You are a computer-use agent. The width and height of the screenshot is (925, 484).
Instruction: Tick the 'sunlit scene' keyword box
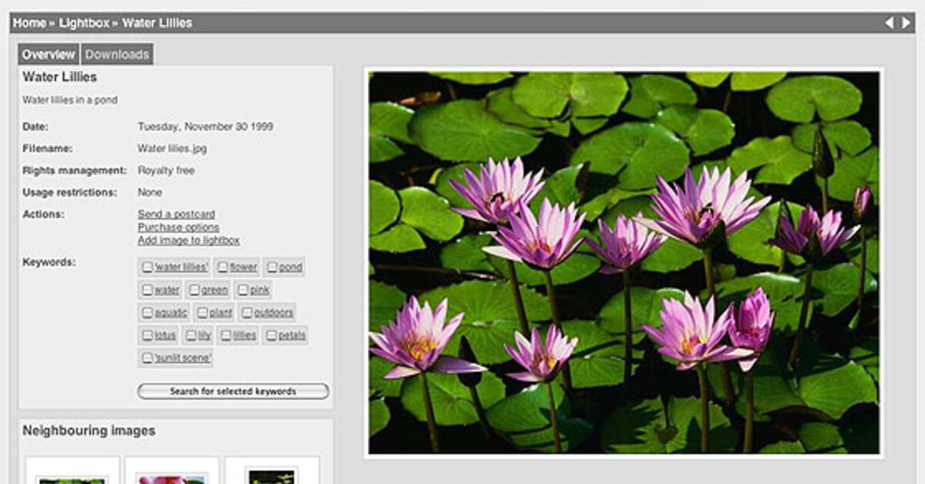[149, 358]
